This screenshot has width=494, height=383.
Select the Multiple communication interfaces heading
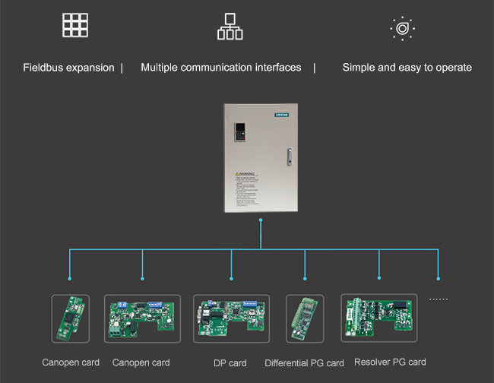pos(220,68)
